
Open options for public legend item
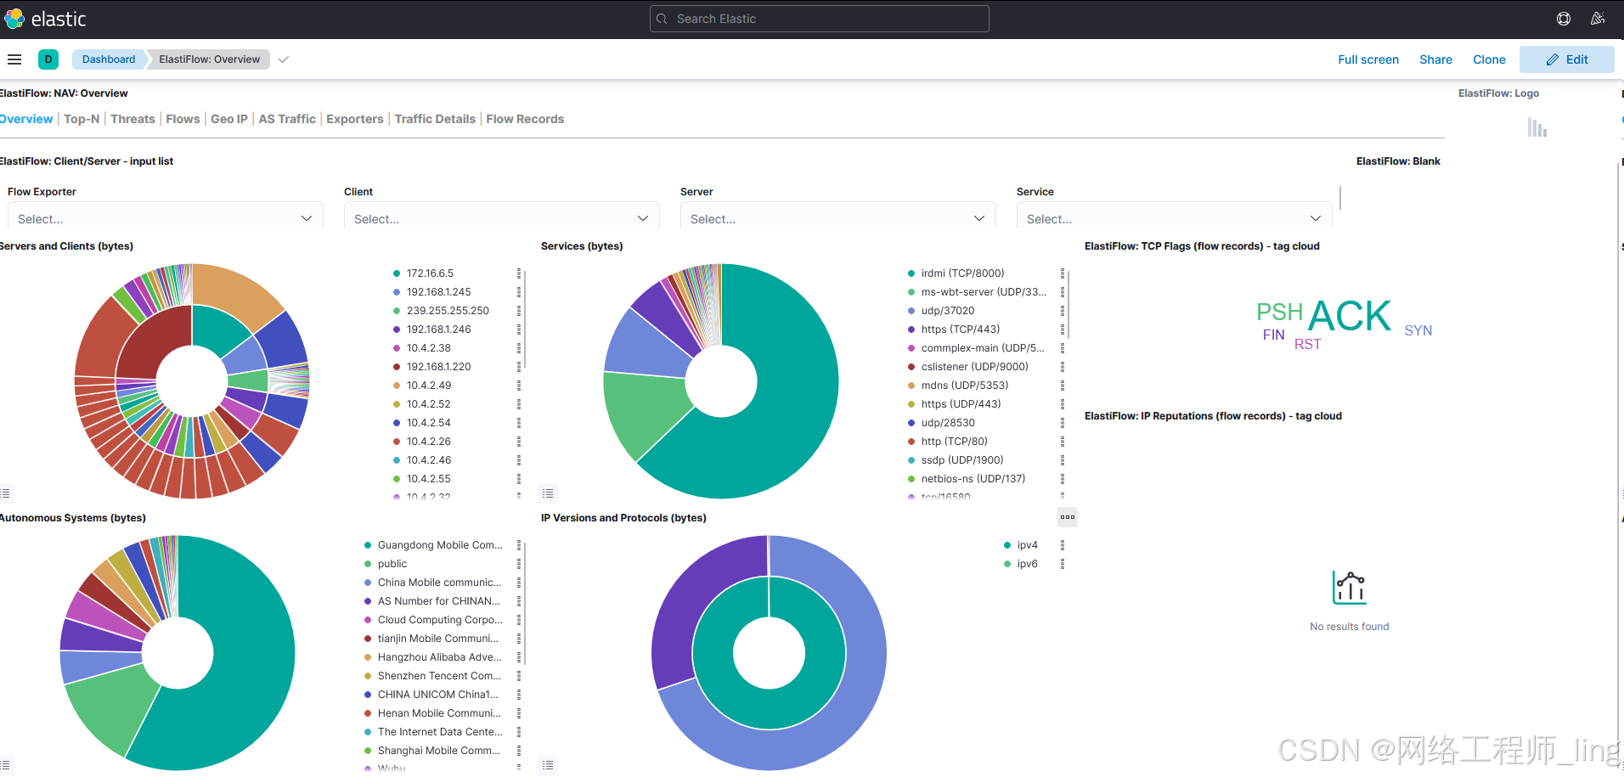click(x=519, y=564)
